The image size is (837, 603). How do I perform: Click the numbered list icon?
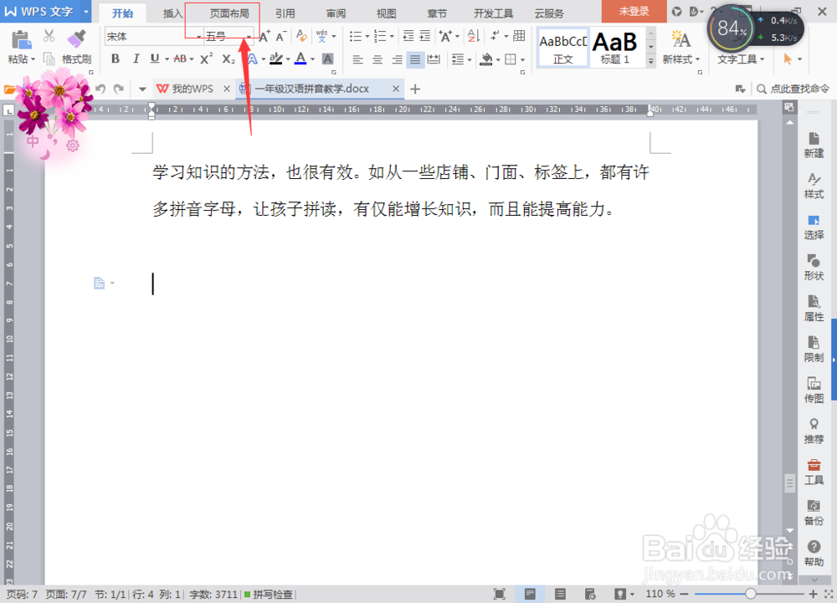pyautogui.click(x=380, y=36)
